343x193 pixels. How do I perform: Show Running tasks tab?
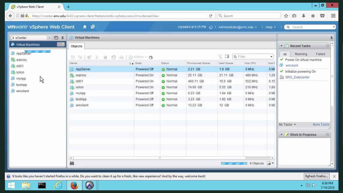[301, 54]
